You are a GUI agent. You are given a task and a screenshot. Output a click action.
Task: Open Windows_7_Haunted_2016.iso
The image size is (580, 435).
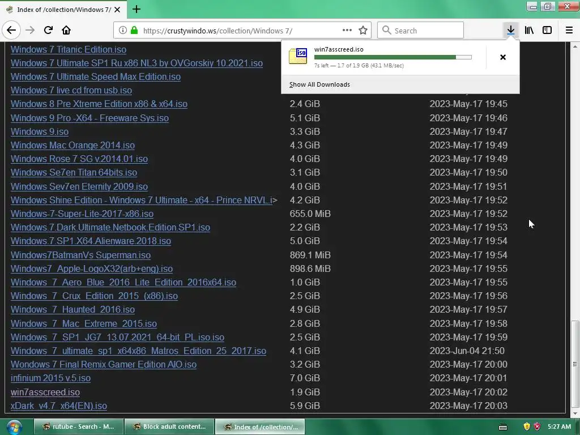pos(72,310)
